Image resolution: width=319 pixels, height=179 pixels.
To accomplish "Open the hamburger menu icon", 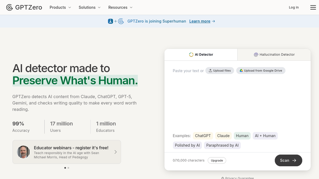I will [x=313, y=8].
